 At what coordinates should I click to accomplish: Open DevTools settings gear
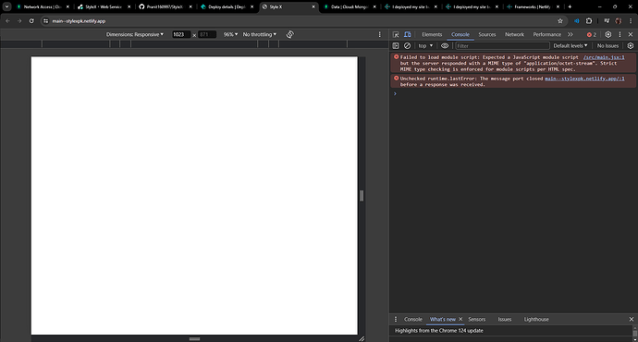tap(607, 34)
